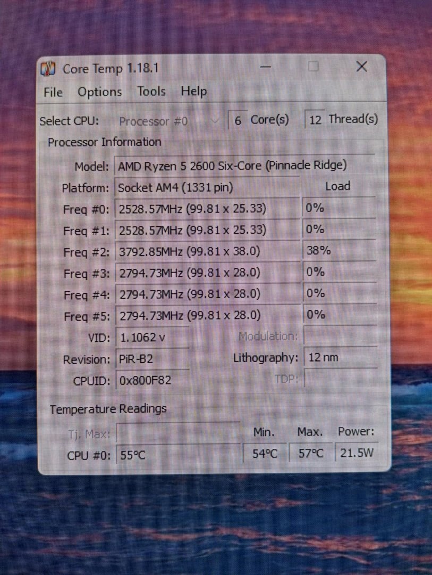This screenshot has height=575, width=432.
Task: Click the maximize button of Core Temp
Action: (x=313, y=67)
